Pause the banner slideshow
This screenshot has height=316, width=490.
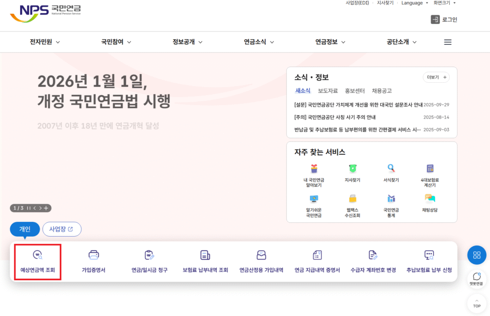click(x=29, y=208)
